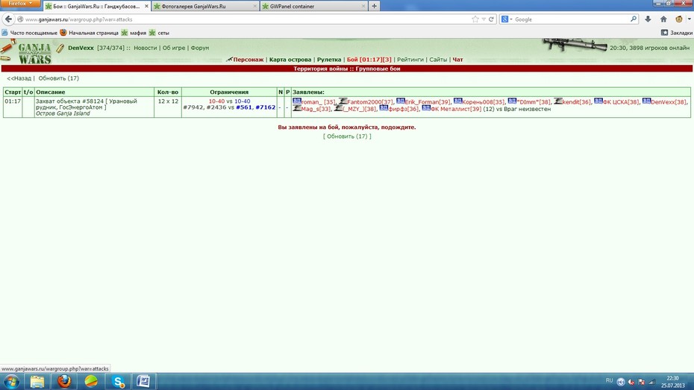Open player Mag_s[33] profile
The image size is (694, 390).
[316, 109]
